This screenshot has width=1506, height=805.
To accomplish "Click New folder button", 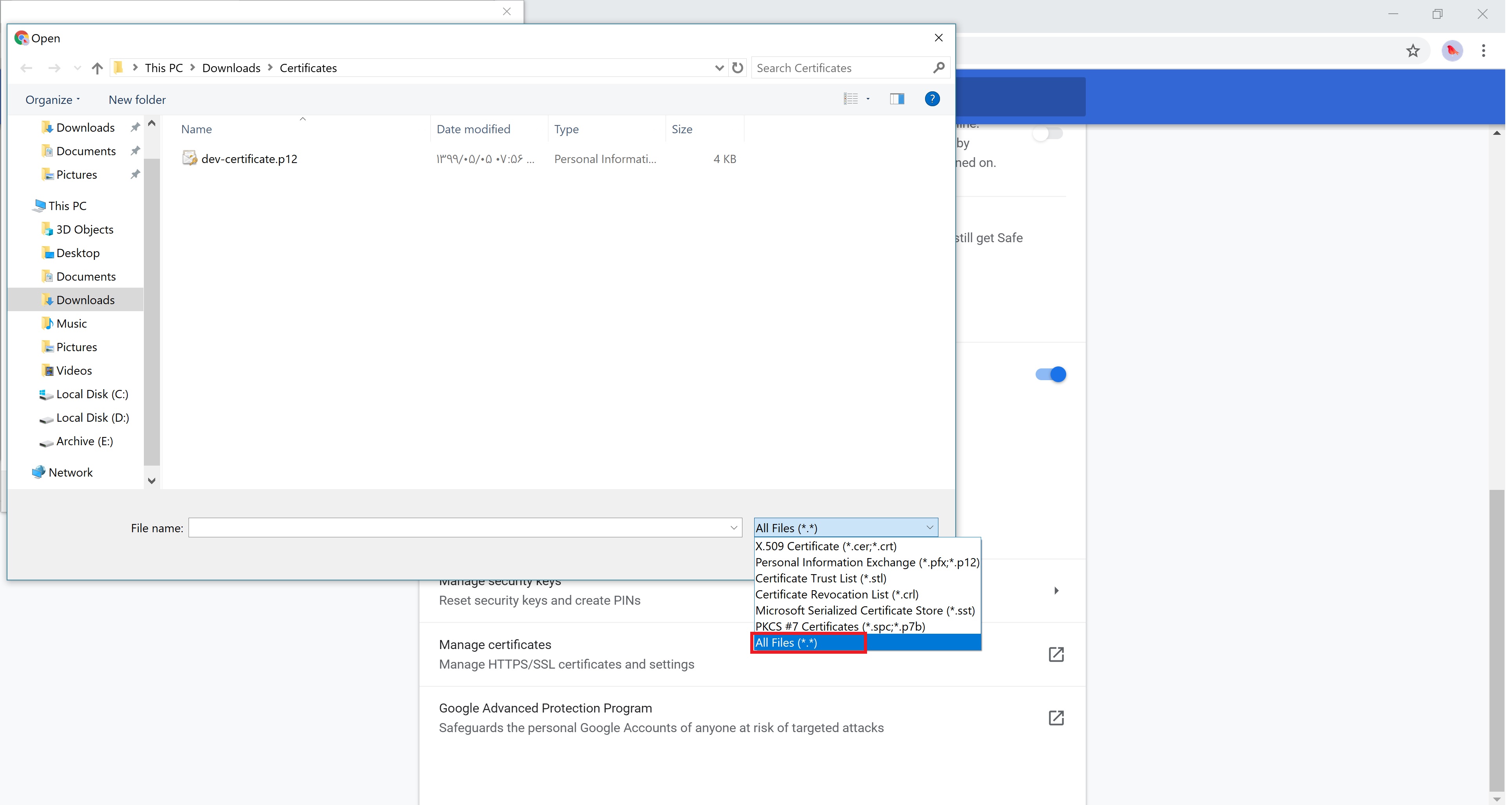I will [x=137, y=100].
